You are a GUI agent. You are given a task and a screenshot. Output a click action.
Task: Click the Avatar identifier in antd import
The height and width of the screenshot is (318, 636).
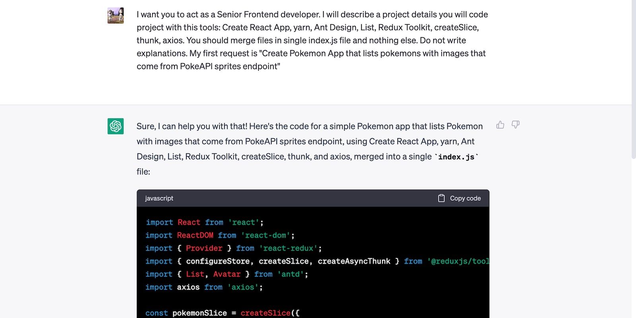[x=227, y=274]
